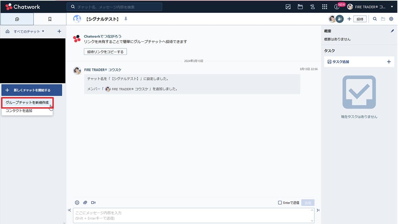The width and height of the screenshot is (398, 224).
Task: Open message search magnifier in chat header
Action: (375, 19)
